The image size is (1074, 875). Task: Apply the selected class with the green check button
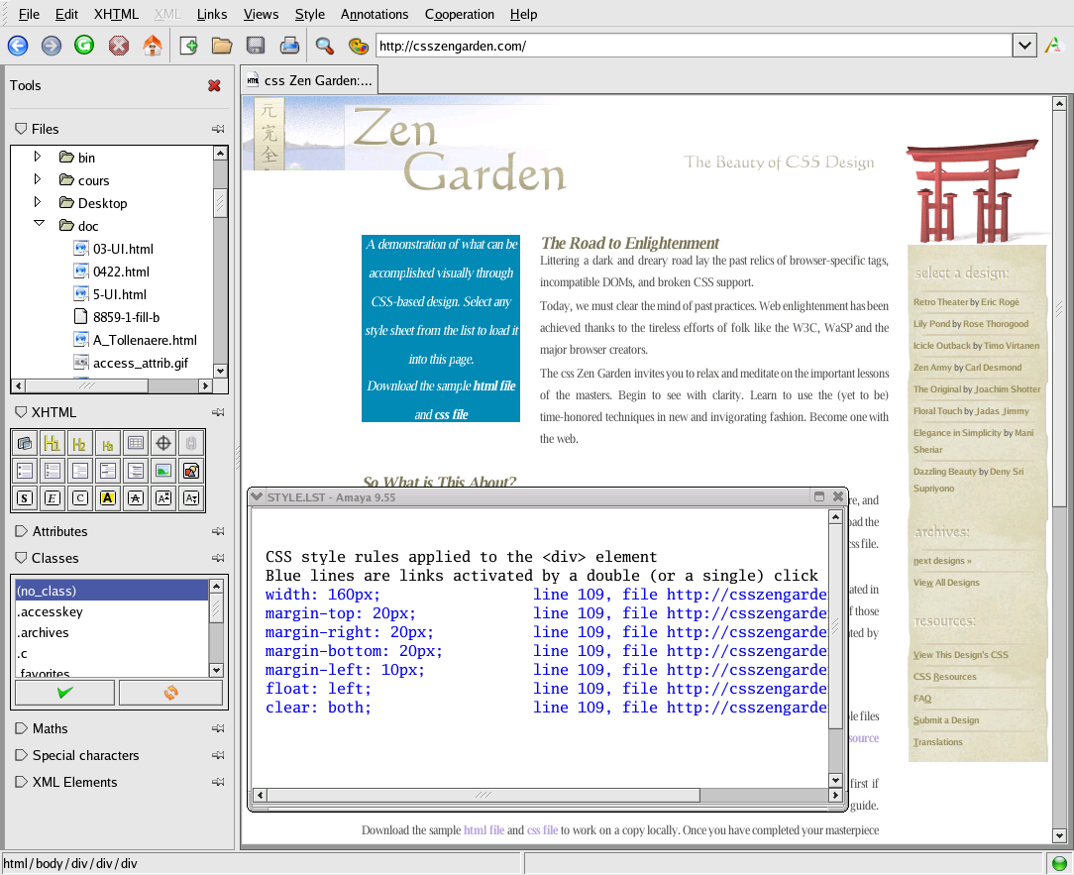point(65,693)
